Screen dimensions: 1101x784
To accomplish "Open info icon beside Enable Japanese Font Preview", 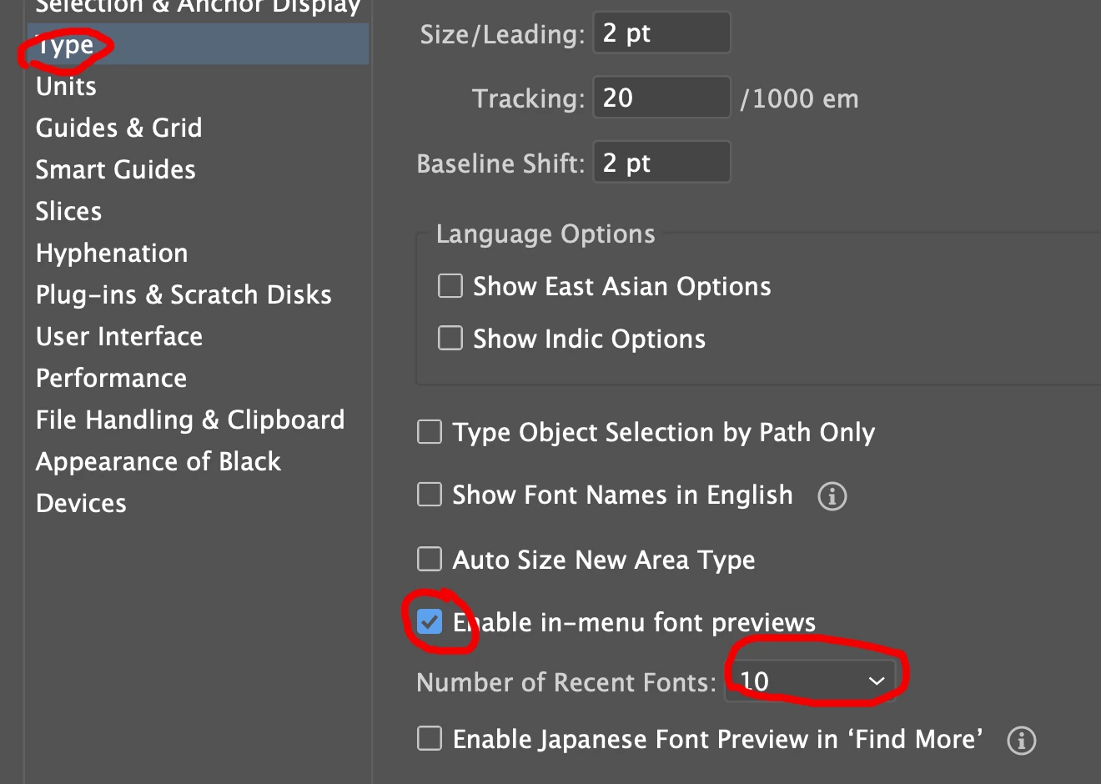I will [x=1022, y=740].
